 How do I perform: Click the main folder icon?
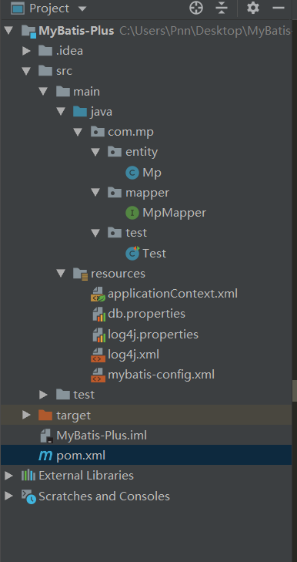63,92
